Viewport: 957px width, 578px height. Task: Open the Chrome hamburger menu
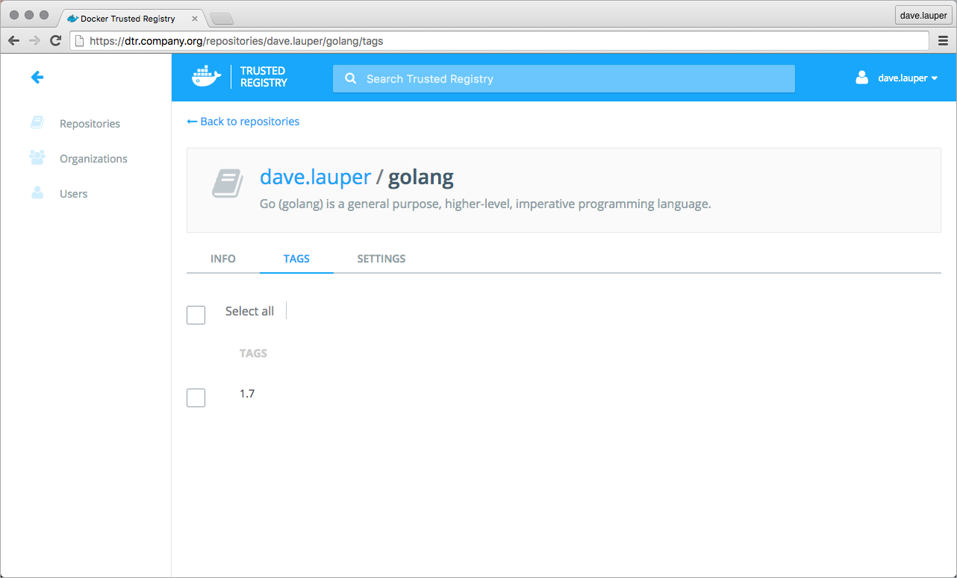[943, 41]
